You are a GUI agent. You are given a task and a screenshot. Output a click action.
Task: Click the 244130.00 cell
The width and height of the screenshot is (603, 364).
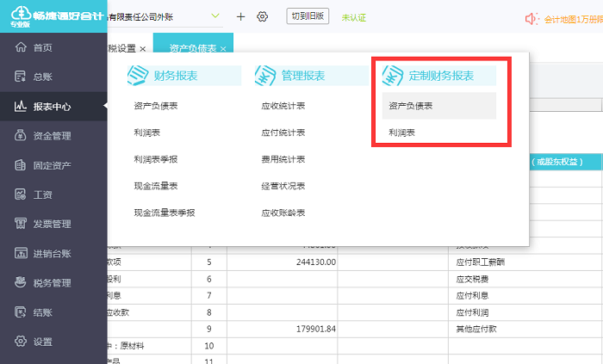click(283, 262)
